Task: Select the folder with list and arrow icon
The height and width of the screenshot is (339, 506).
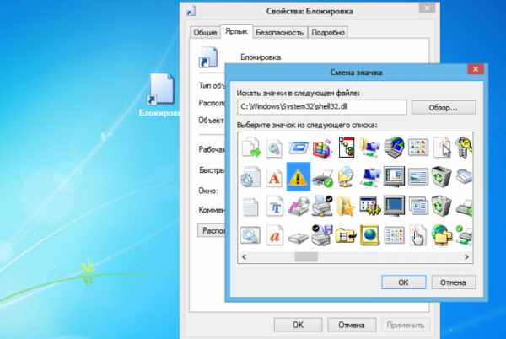Action: (346, 235)
